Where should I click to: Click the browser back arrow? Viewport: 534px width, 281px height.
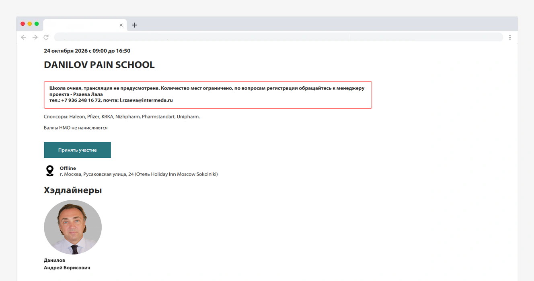tap(24, 37)
